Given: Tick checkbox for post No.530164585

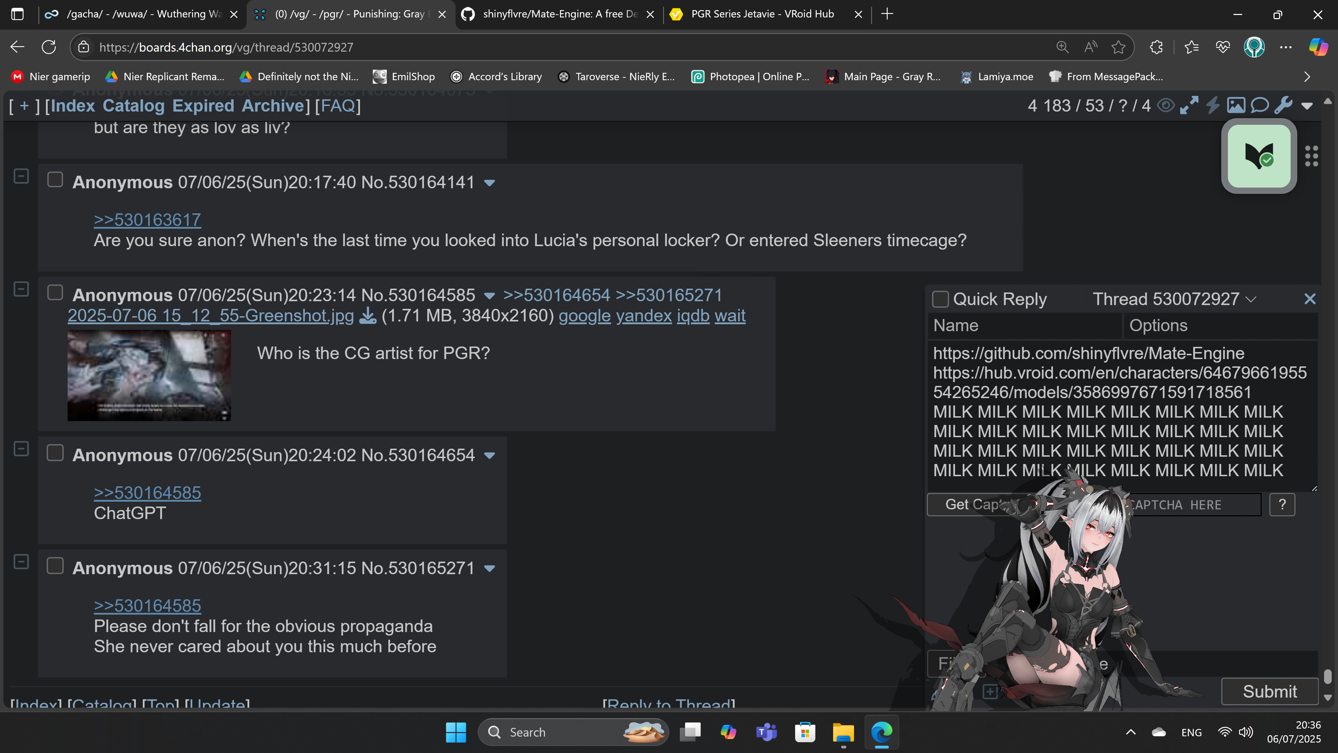Looking at the screenshot, I should point(55,292).
